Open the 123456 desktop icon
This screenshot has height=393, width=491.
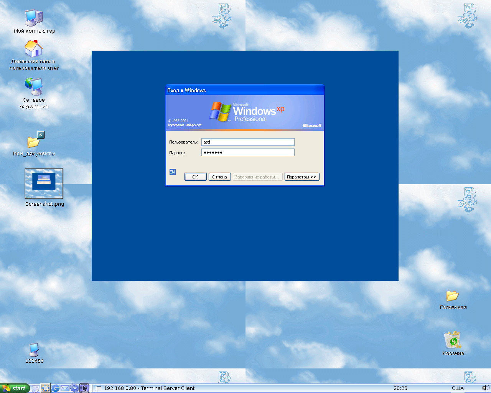[34, 350]
